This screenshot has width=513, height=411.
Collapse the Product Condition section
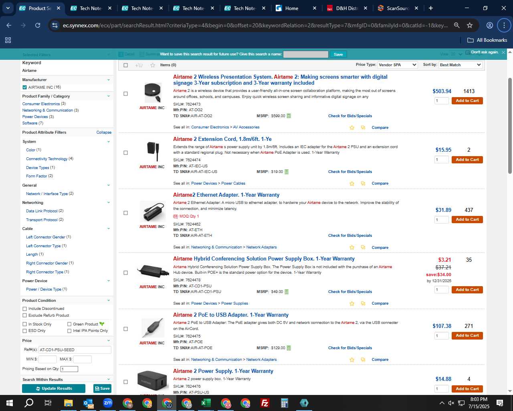tap(108, 301)
